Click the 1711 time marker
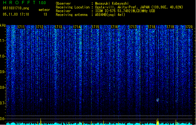This screenshot has width=196, height=125. tap(21, 27)
